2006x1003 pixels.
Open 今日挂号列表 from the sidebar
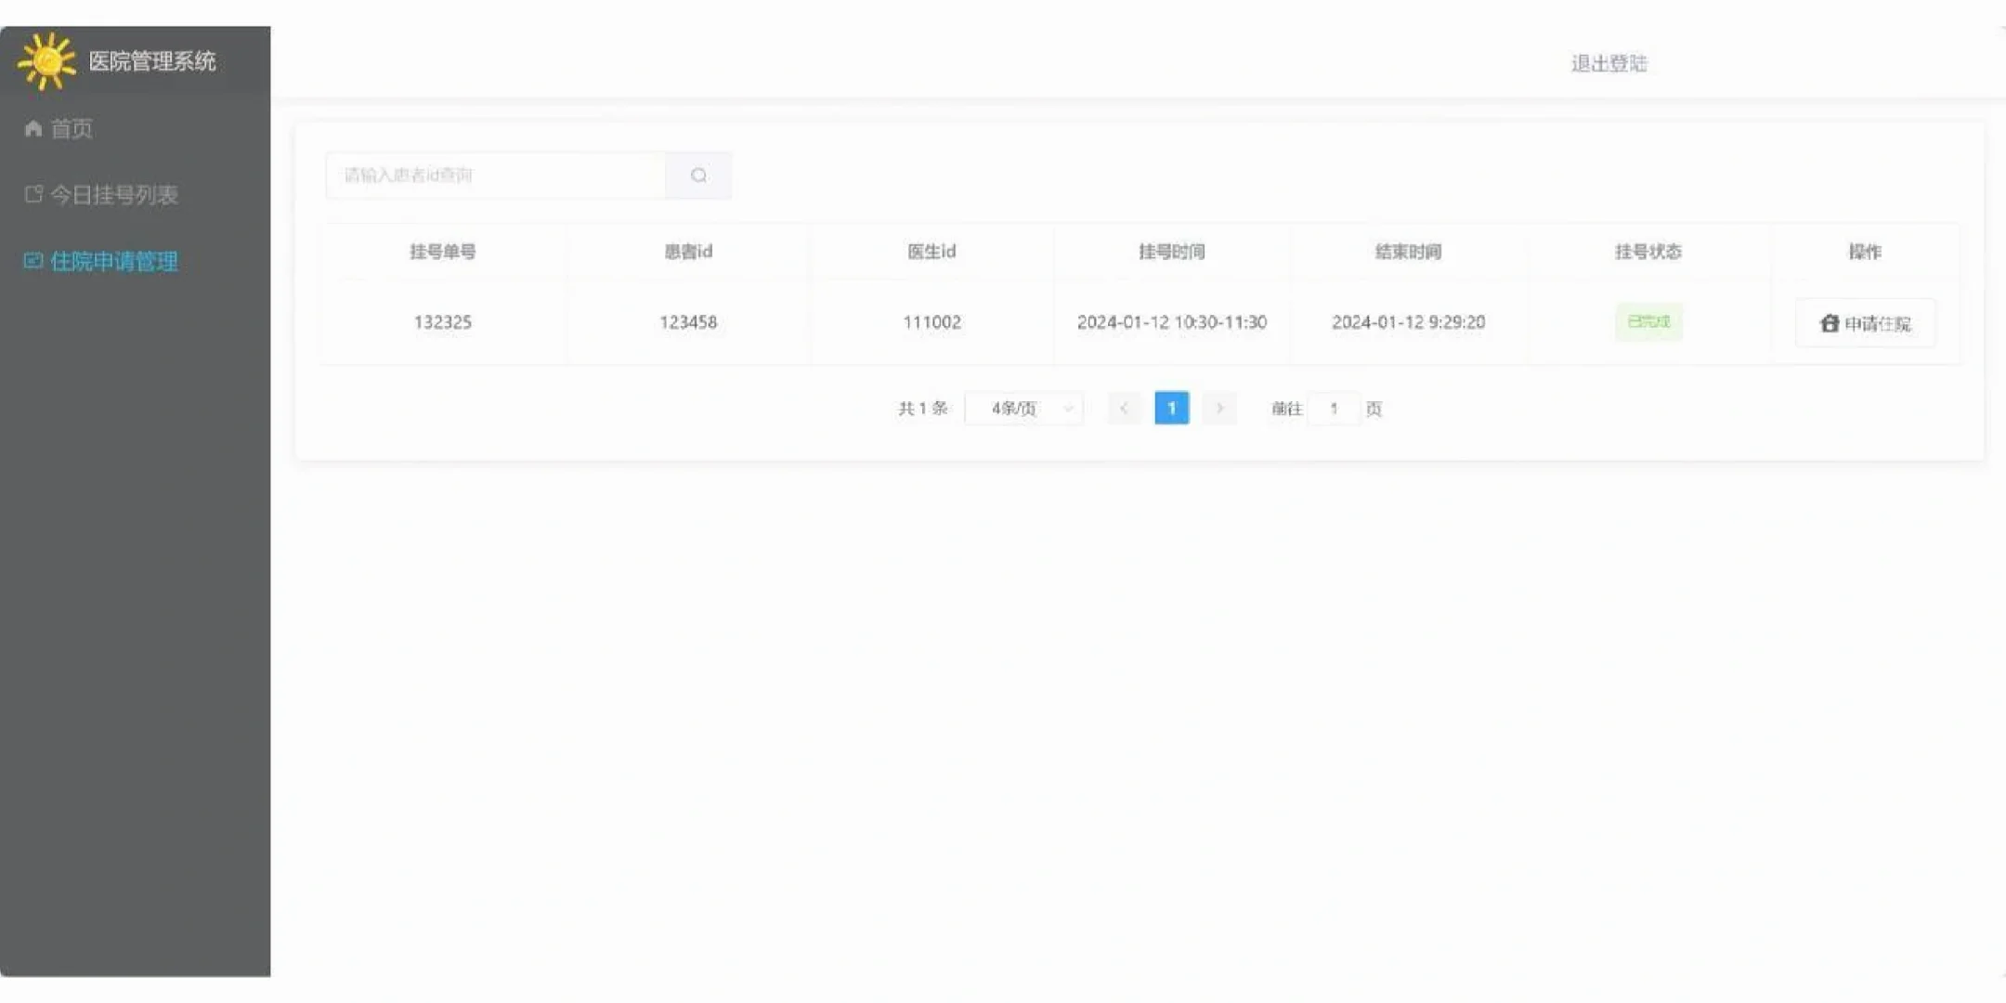(x=115, y=194)
